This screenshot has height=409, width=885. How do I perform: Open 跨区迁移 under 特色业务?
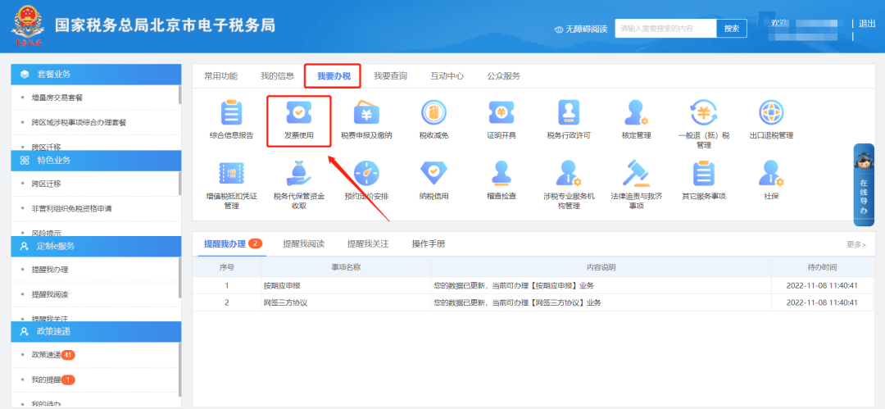[x=46, y=184]
